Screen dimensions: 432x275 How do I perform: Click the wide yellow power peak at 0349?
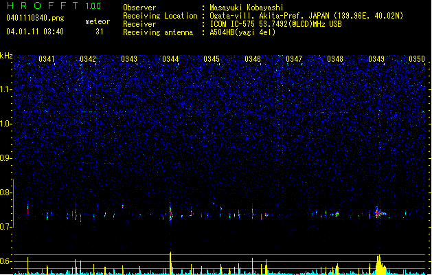pos(380,265)
